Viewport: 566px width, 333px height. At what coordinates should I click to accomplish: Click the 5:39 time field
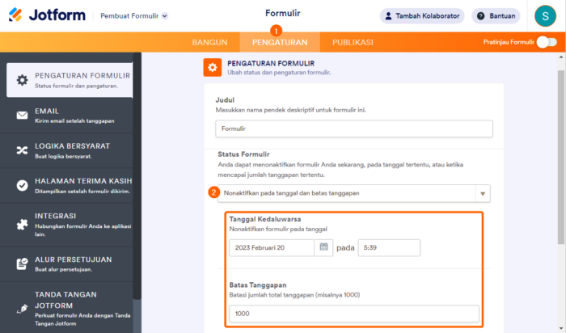coord(389,248)
